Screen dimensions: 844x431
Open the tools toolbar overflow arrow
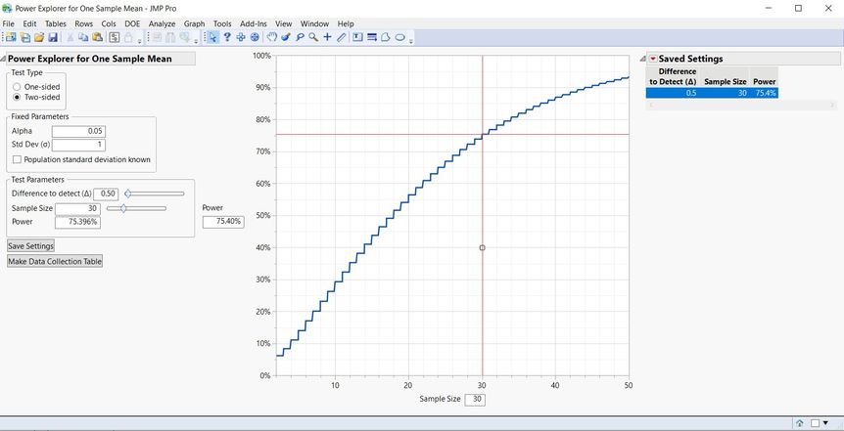[410, 41]
